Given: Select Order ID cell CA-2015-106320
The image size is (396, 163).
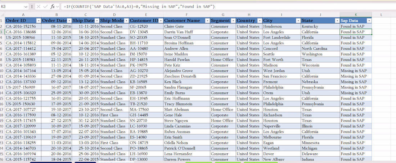Looking at the screenshot, I should point(23,93).
